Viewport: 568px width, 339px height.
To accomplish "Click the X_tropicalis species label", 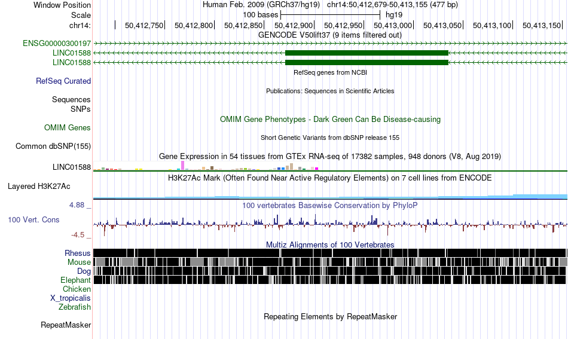I will (71, 298).
